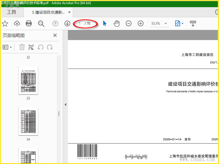Open the 工具 tab
The height and width of the screenshot is (164, 219).
pyautogui.click(x=11, y=12)
